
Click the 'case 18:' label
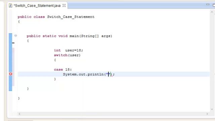pos(63,70)
